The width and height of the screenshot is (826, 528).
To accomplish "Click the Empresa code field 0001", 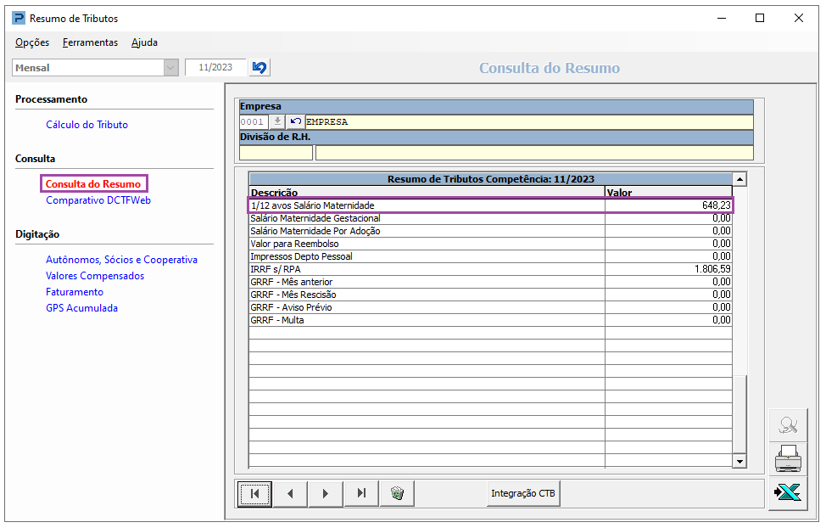I will 254,122.
